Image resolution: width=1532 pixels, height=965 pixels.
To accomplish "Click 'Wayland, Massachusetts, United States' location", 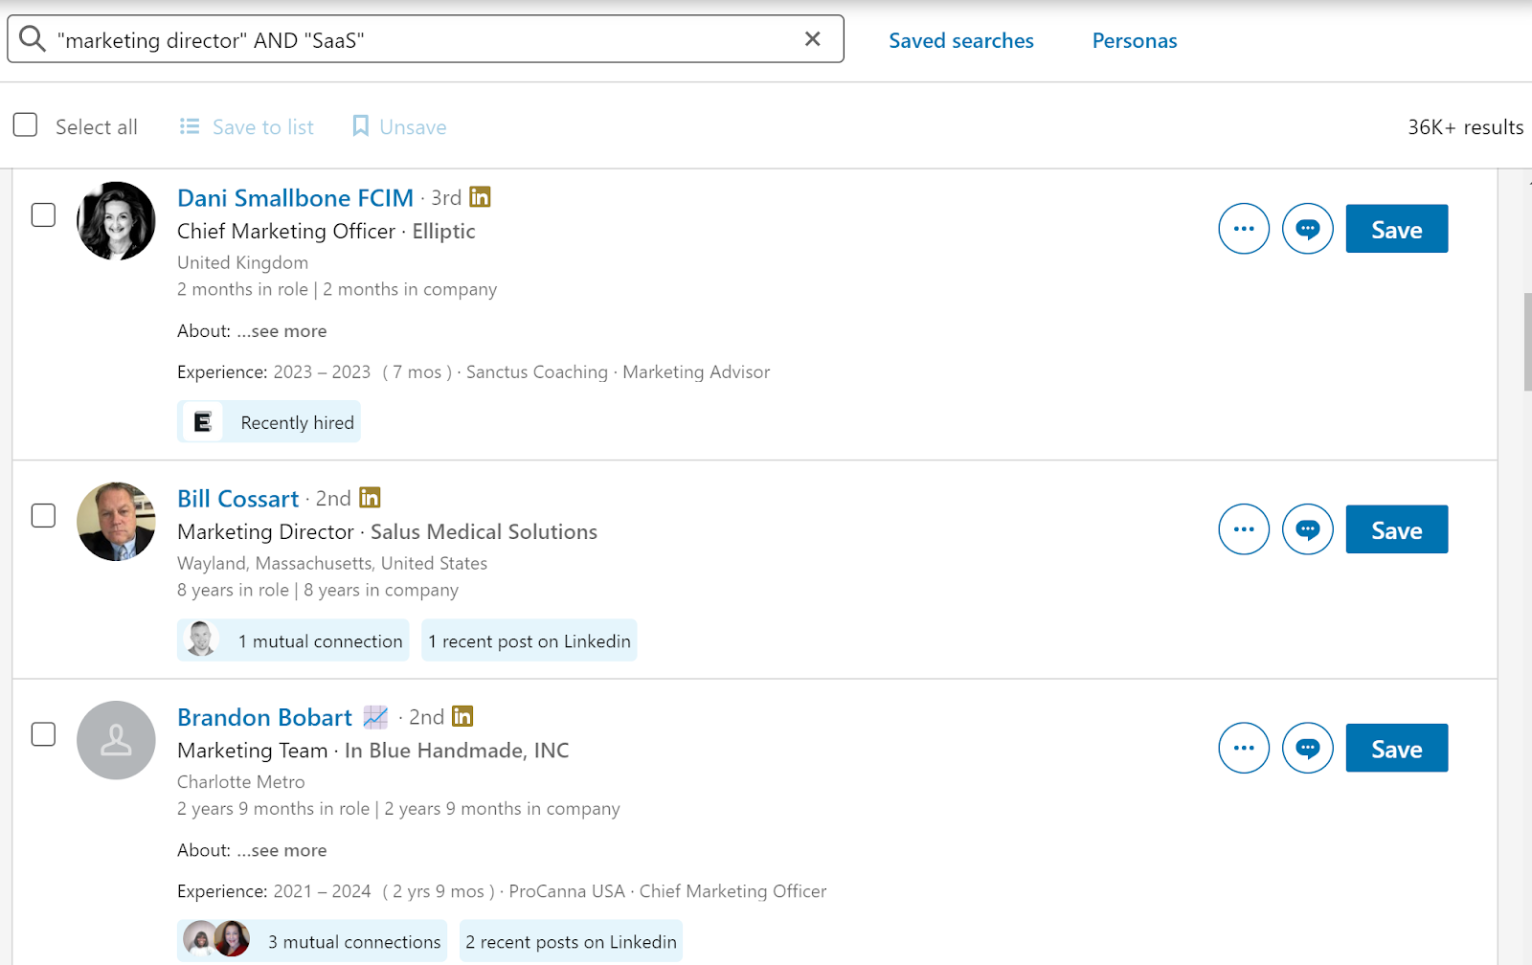I will point(332,564).
